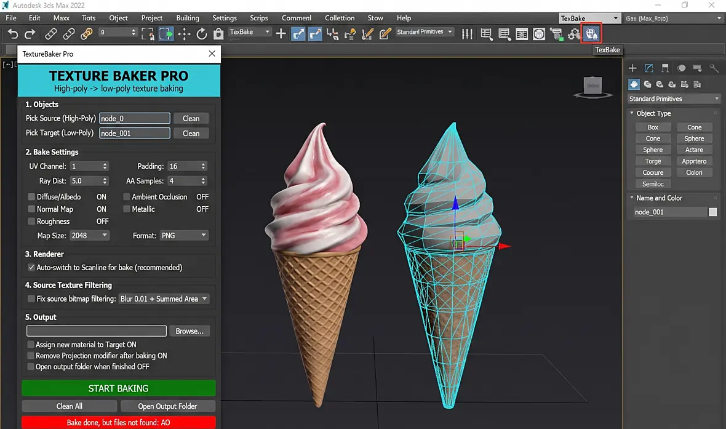Open the Building menu
Screen dimensions: 726x429
click(x=188, y=18)
